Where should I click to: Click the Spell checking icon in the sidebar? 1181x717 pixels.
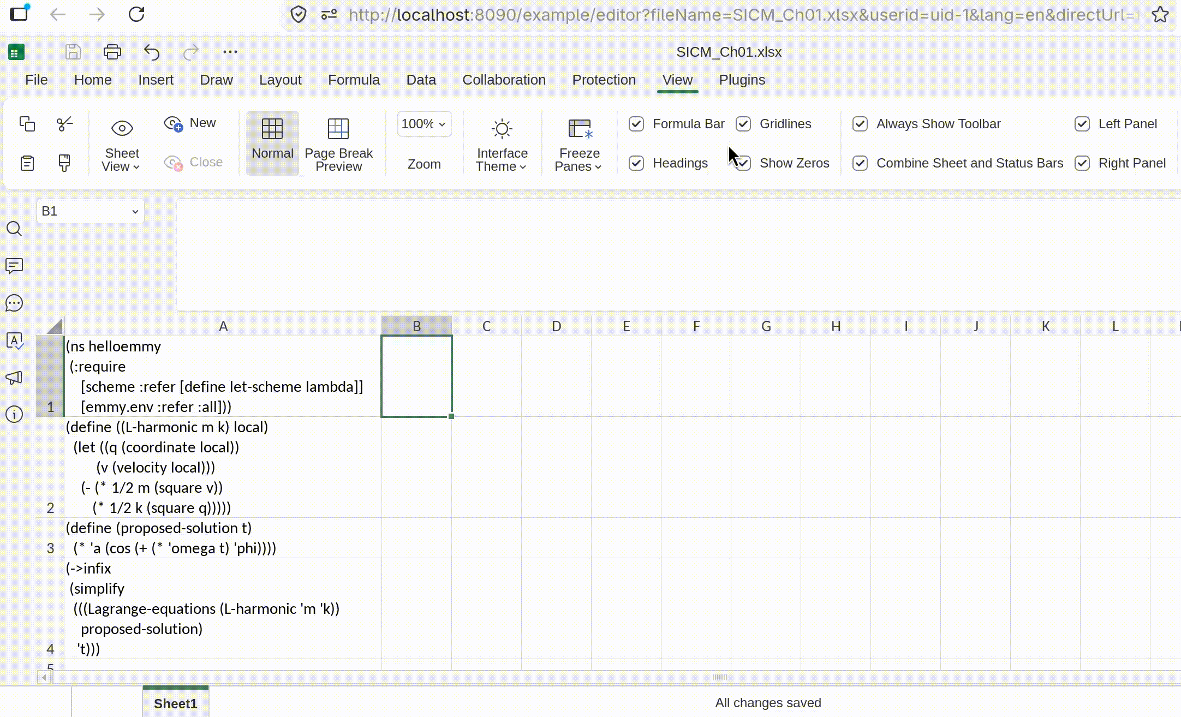click(x=14, y=340)
